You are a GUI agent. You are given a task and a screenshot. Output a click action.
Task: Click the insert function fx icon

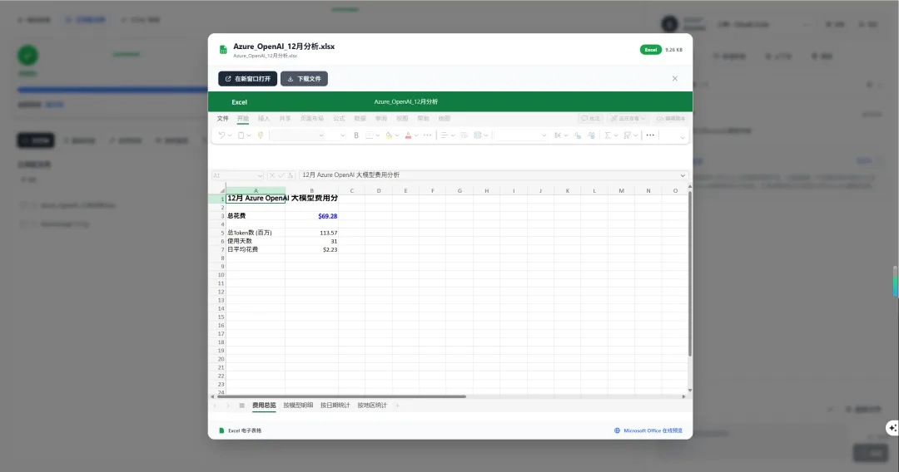tap(291, 175)
